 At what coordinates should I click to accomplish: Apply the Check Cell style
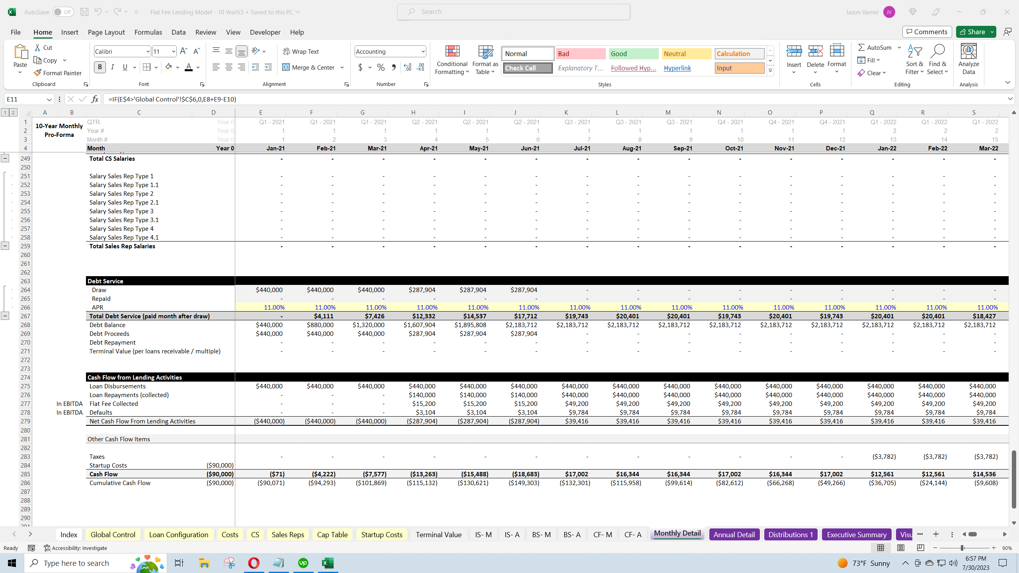[527, 68]
